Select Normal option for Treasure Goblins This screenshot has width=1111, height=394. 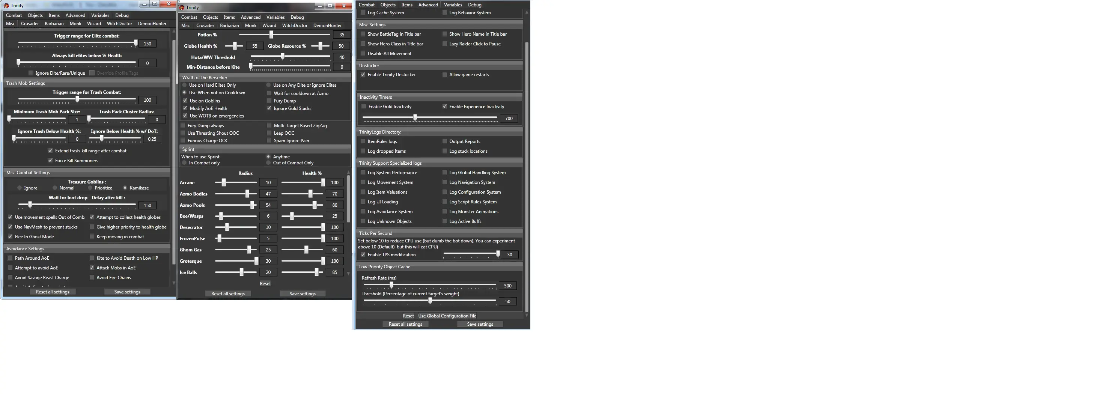pyautogui.click(x=55, y=188)
